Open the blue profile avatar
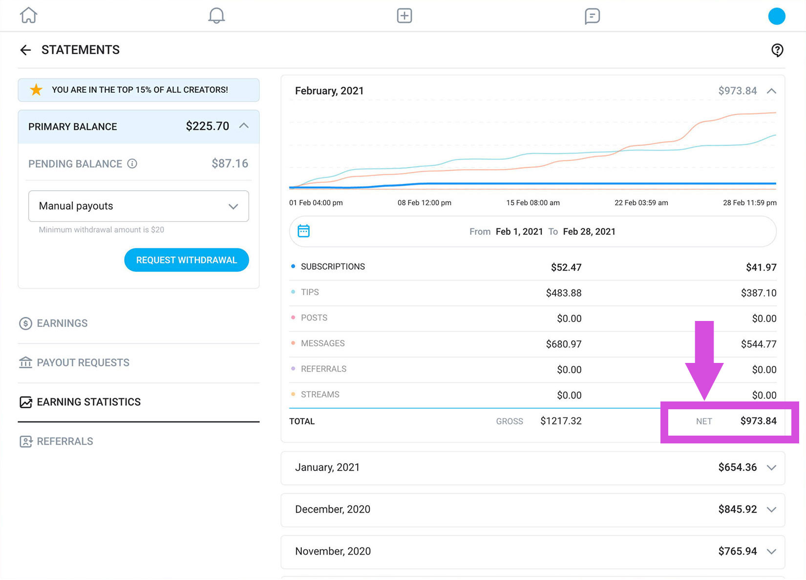Screen dimensions: 806x580 [776, 16]
